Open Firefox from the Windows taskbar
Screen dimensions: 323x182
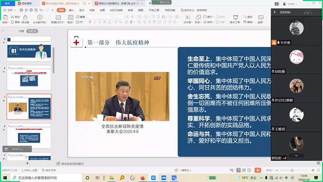click(x=142, y=178)
